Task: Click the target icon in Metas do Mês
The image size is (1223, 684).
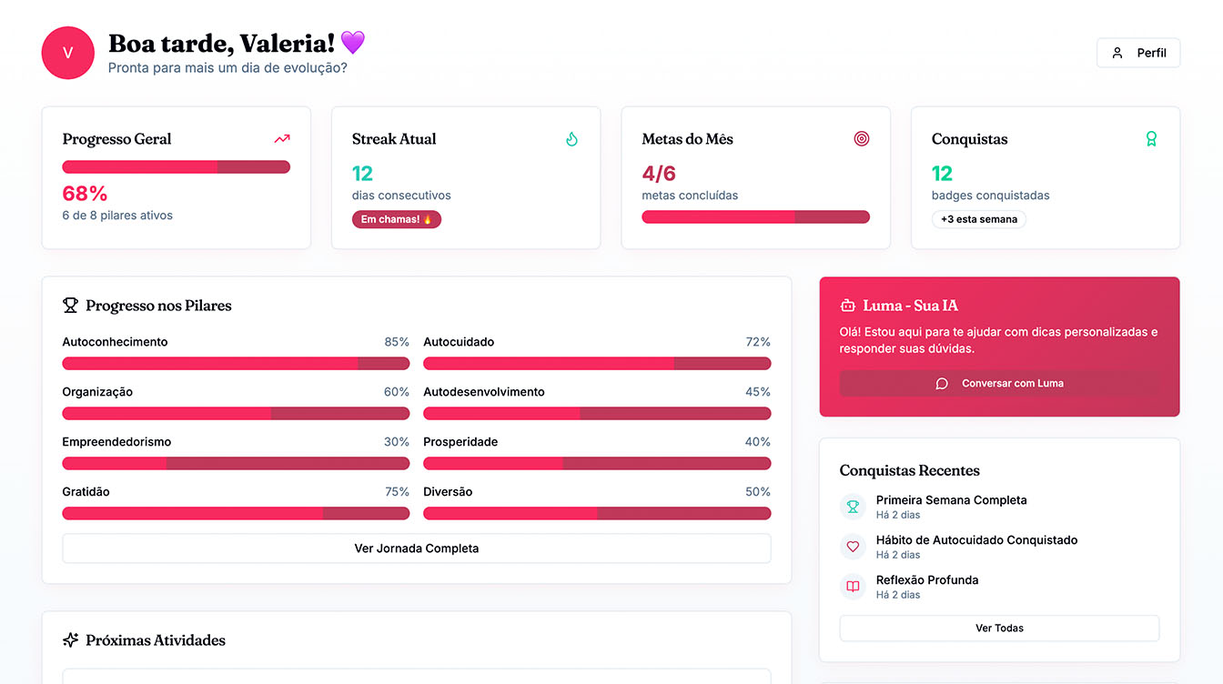Action: [862, 139]
